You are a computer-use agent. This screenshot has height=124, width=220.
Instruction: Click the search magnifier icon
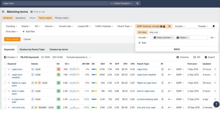click(137, 3)
